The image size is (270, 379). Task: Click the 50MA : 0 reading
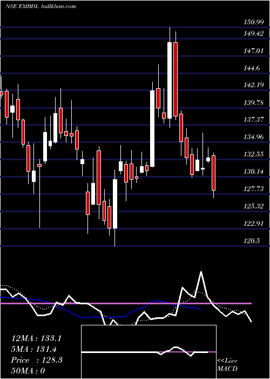pyautogui.click(x=28, y=371)
